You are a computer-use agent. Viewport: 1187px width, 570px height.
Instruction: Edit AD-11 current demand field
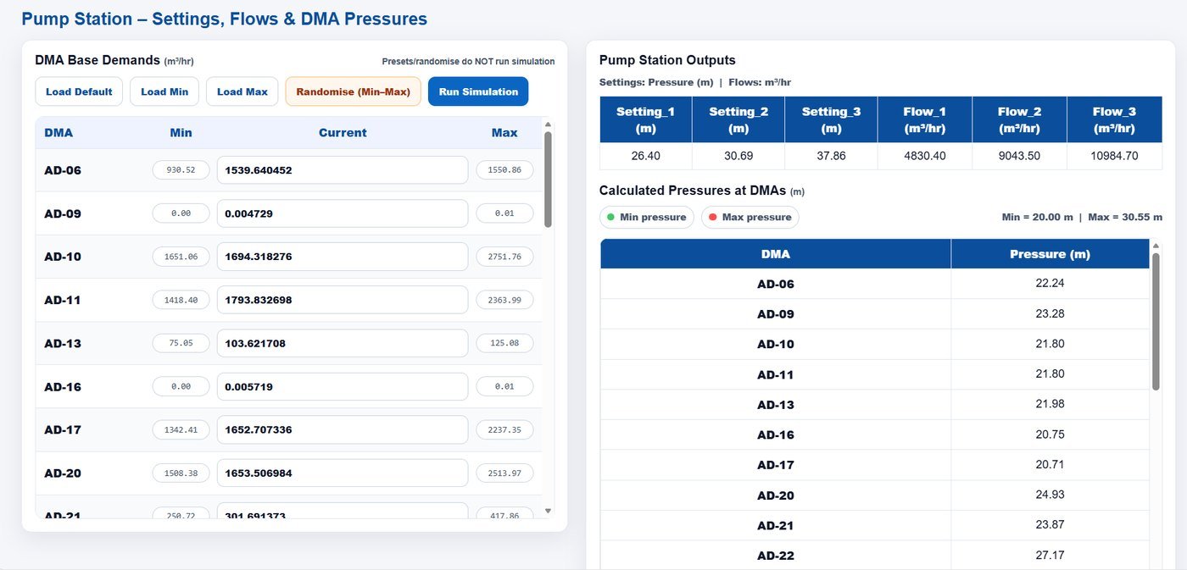point(343,300)
